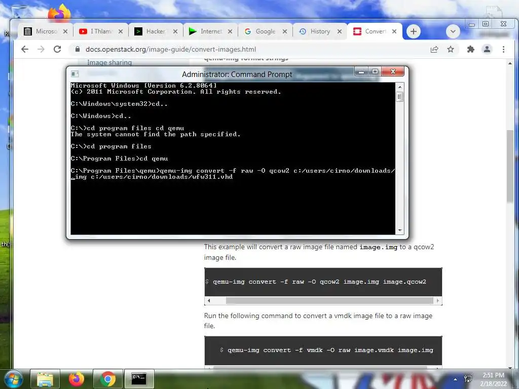Close the Internet tab

pyautogui.click(x=230, y=31)
